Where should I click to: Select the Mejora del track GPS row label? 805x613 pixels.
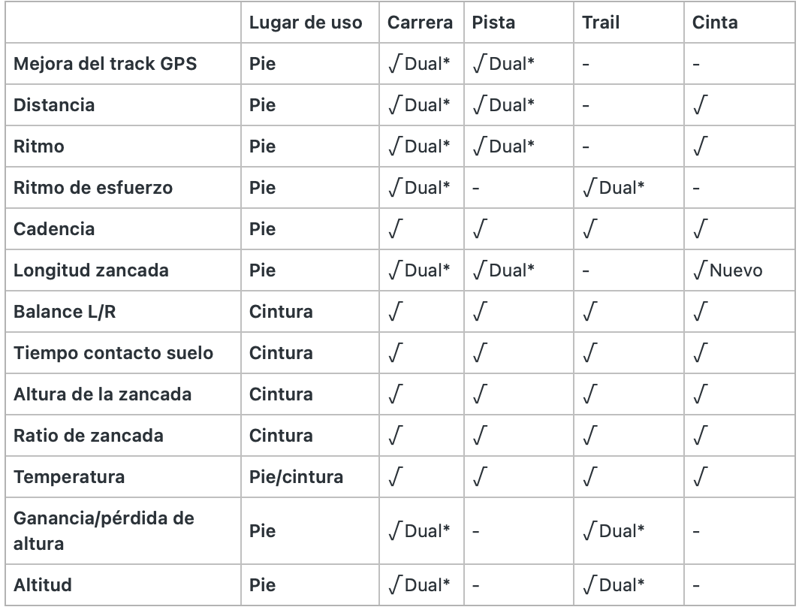pyautogui.click(x=105, y=64)
